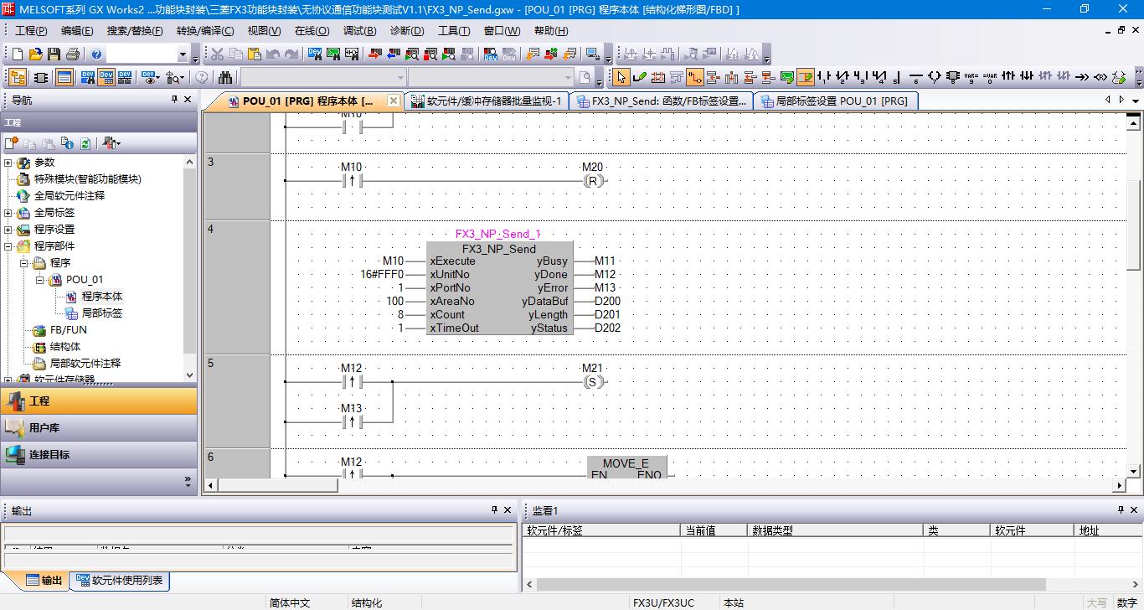Toggle the navigation window view button

(17, 78)
